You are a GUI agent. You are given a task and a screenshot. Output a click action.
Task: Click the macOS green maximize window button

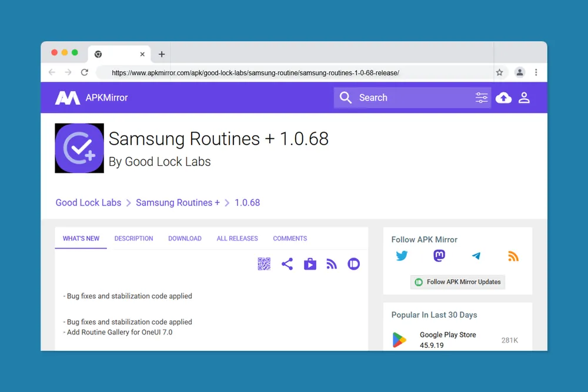[75, 52]
